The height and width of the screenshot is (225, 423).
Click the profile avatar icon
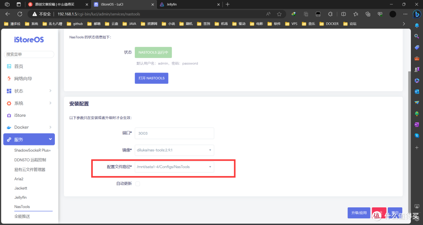[x=393, y=14]
